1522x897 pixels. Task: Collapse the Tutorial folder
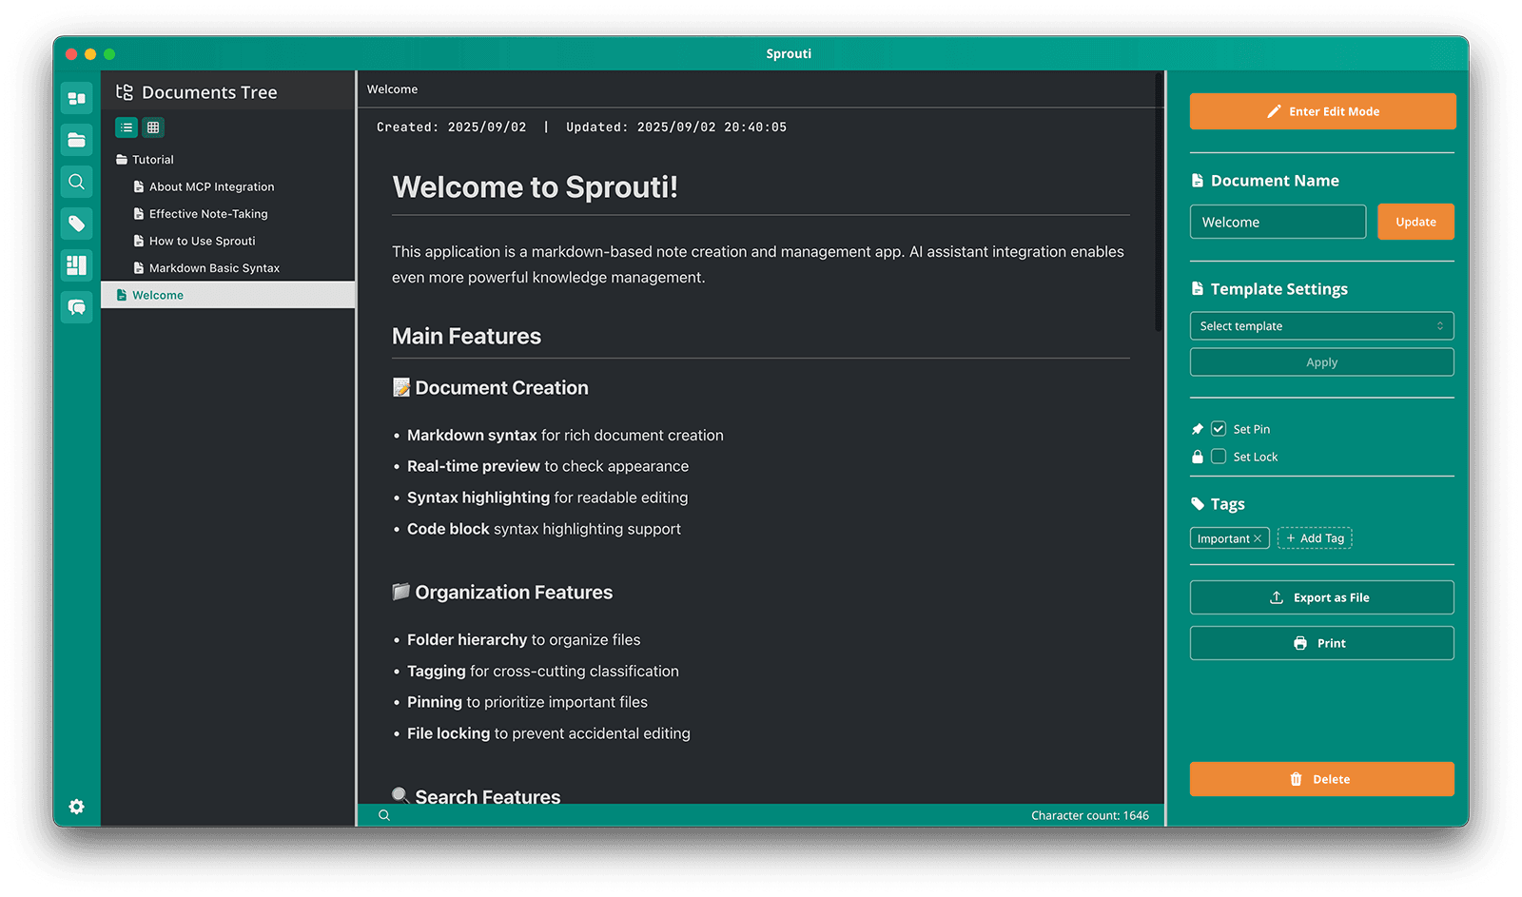154,159
